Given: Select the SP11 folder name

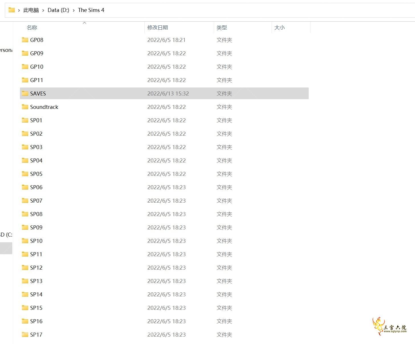Looking at the screenshot, I should pos(36,254).
